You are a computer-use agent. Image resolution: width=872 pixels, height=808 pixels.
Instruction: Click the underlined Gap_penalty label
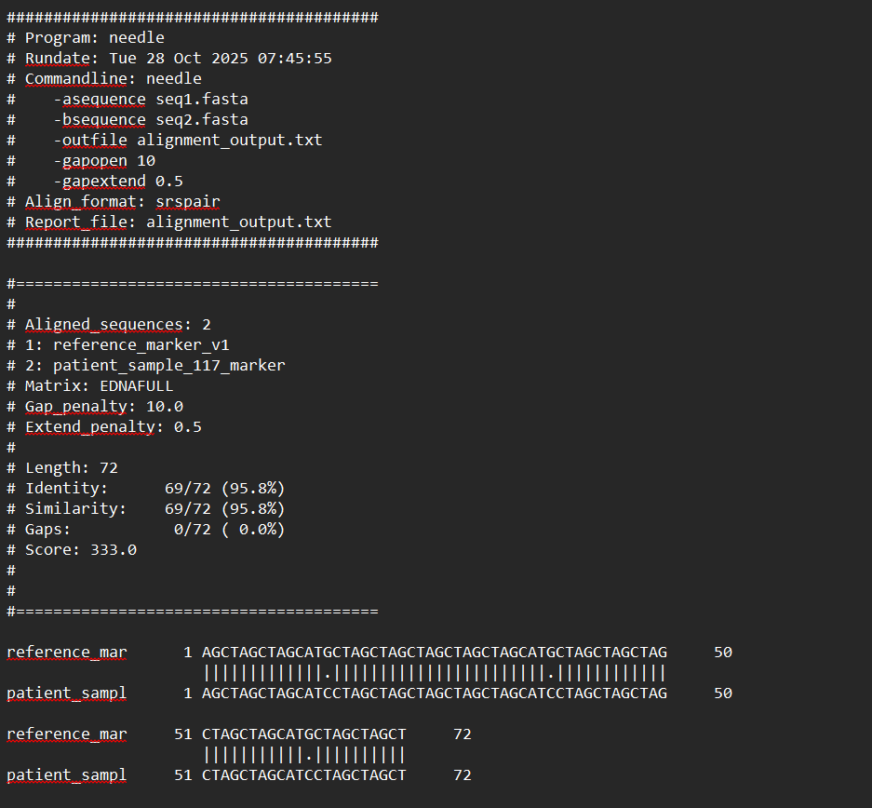[x=80, y=407]
